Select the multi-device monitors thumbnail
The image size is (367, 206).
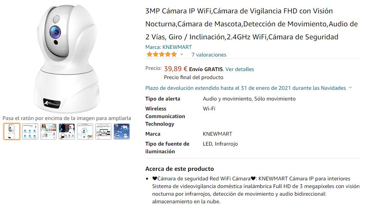[103, 131]
